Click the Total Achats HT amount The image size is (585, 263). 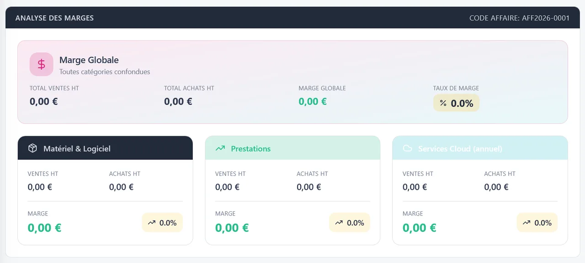pyautogui.click(x=178, y=101)
